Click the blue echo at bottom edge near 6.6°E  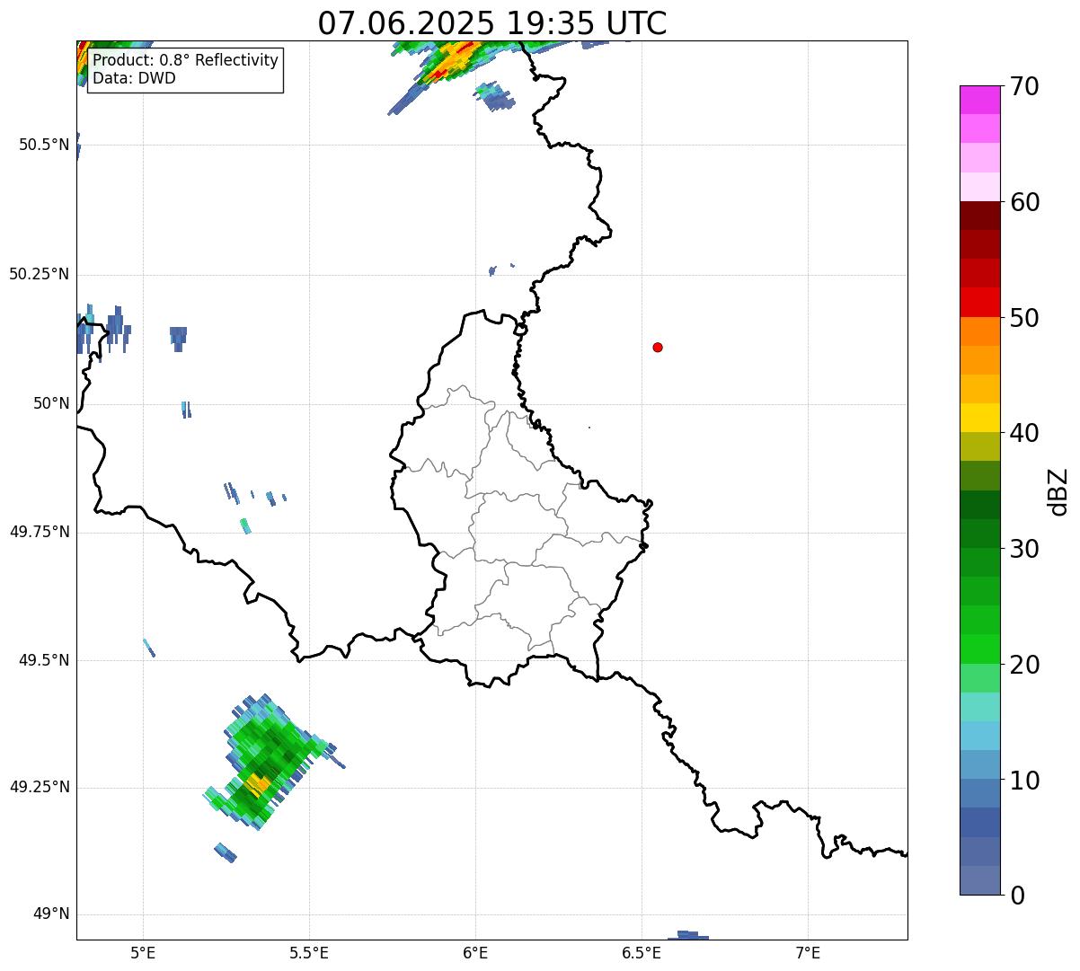(x=687, y=935)
